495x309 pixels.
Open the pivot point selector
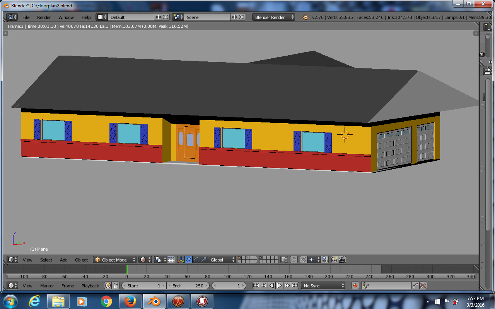coord(160,260)
